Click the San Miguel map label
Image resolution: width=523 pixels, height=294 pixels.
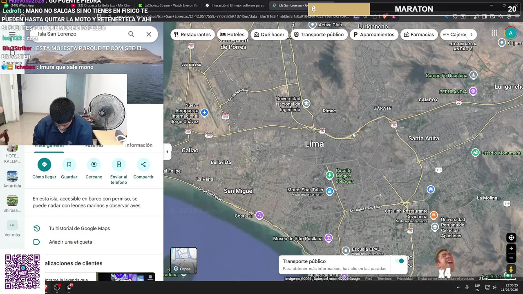pyautogui.click(x=239, y=191)
